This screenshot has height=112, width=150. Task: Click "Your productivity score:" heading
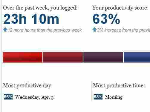pos(120,8)
